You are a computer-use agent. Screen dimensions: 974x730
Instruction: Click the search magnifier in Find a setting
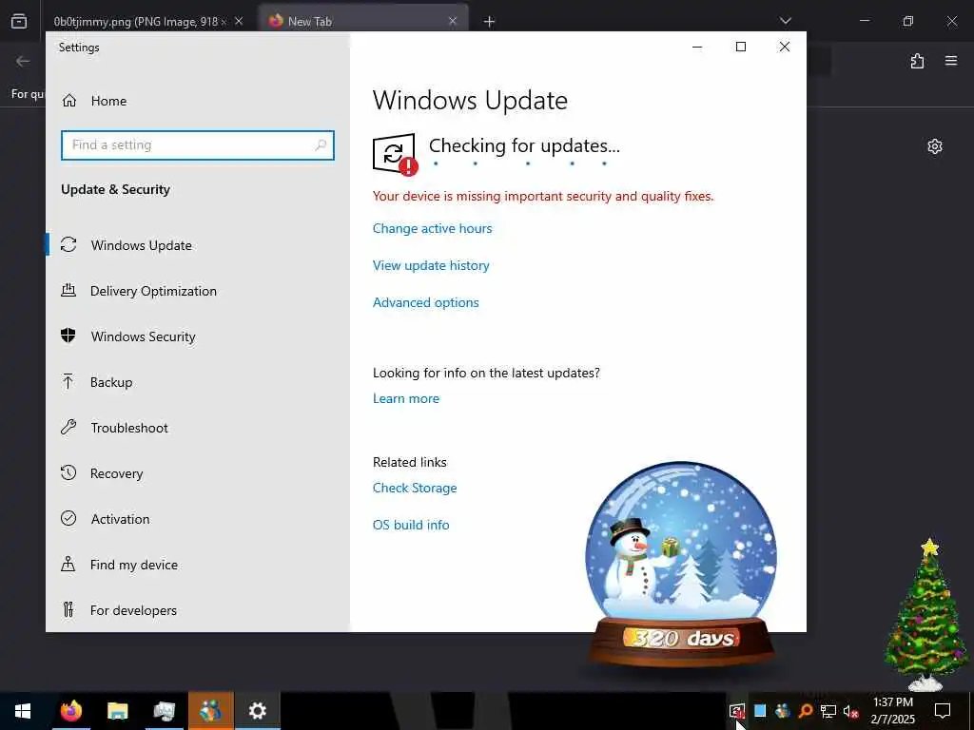(321, 144)
